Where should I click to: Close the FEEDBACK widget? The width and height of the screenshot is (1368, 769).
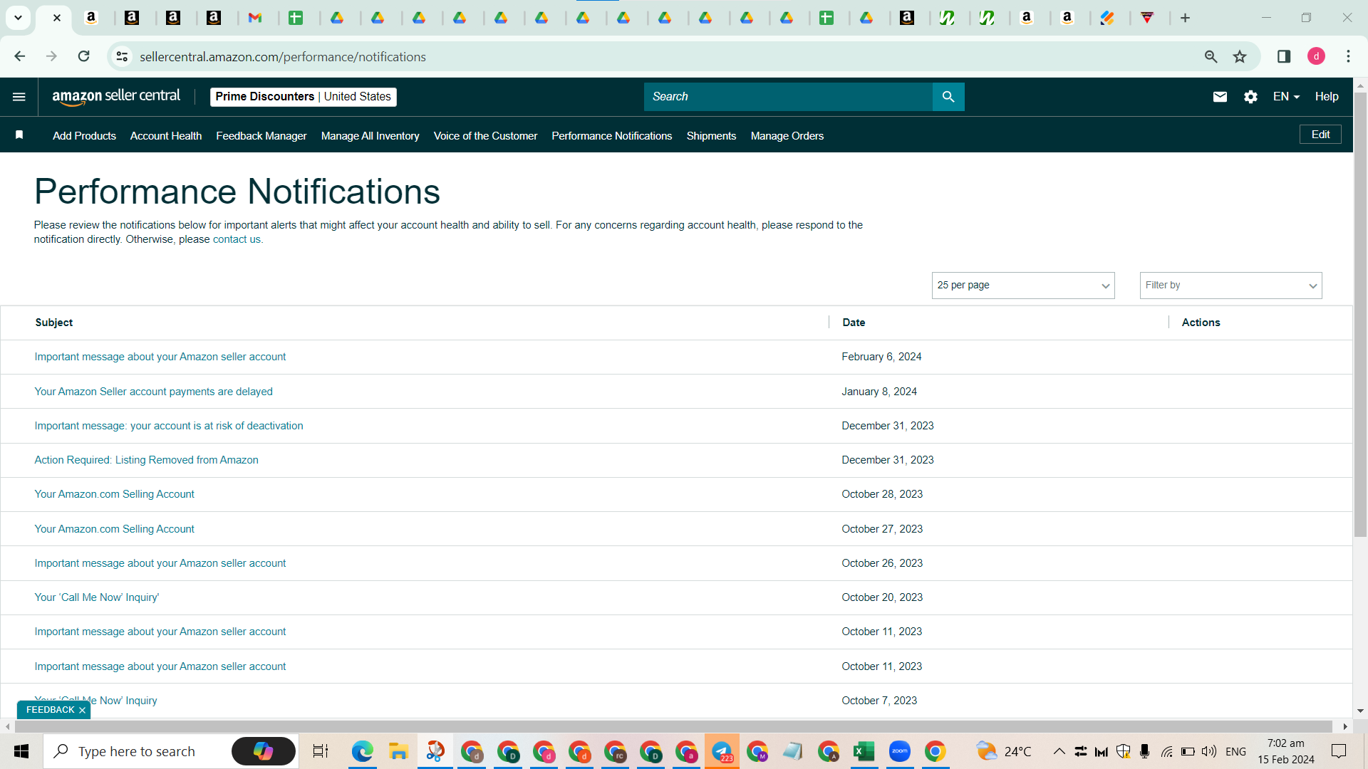click(x=83, y=711)
